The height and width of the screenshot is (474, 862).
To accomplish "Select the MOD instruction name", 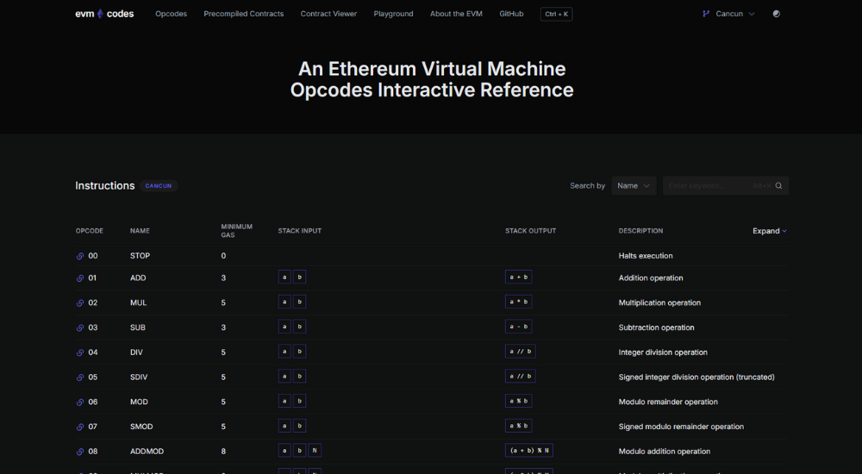I will pyautogui.click(x=139, y=402).
